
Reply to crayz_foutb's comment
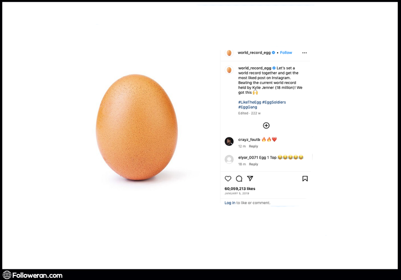tap(253, 147)
